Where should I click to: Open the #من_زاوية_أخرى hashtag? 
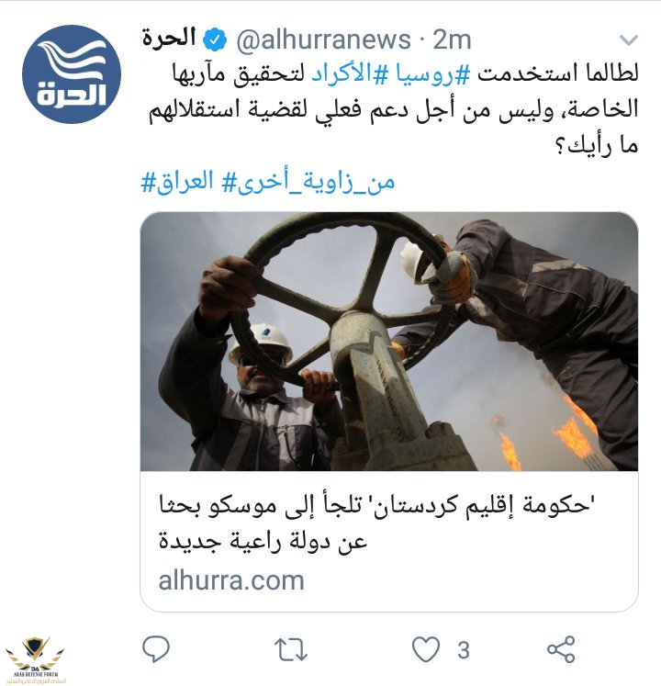(308, 182)
